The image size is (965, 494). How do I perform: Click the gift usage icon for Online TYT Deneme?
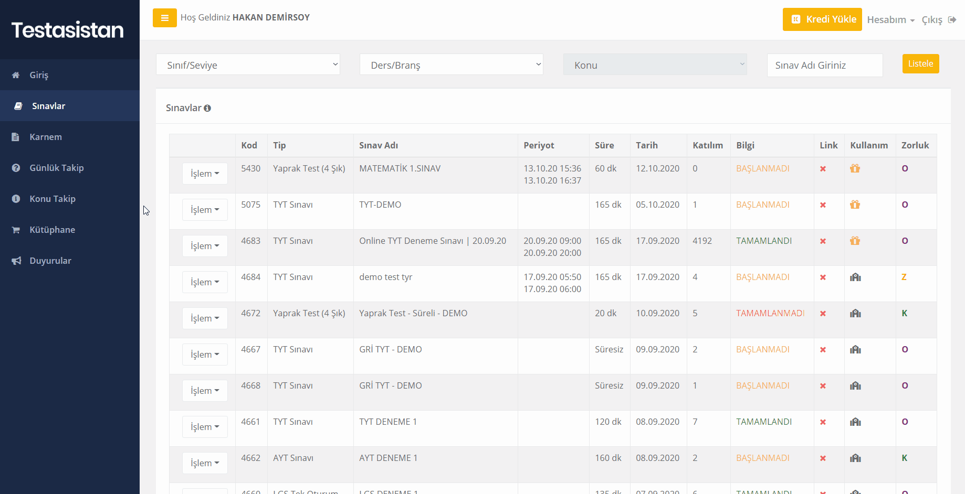point(855,241)
